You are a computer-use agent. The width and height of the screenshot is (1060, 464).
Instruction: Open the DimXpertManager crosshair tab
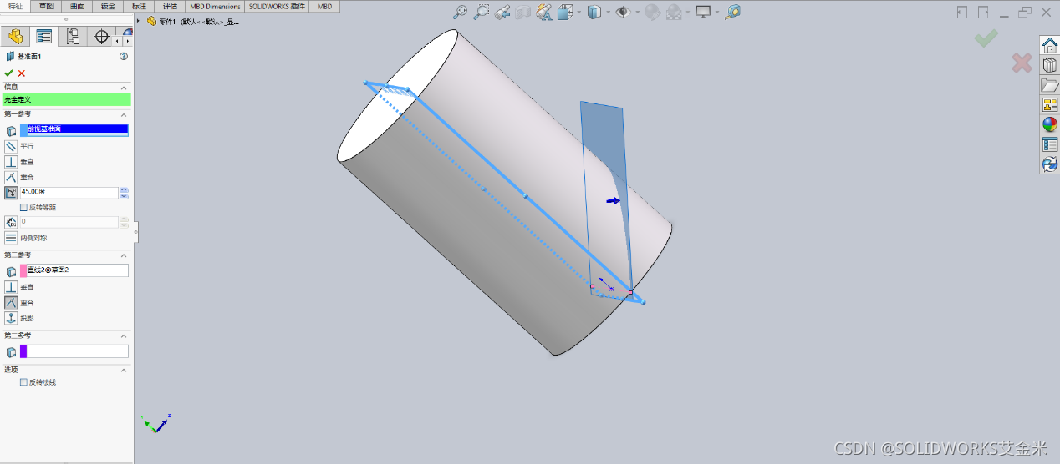tap(101, 37)
